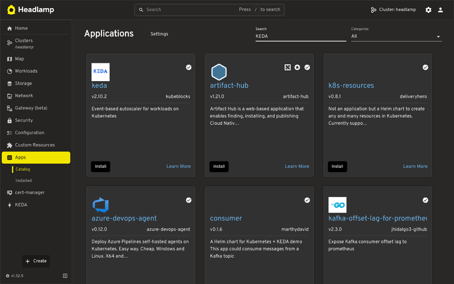The image size is (454, 284).
Task: Install the k8s-resources chart
Action: (x=338, y=166)
